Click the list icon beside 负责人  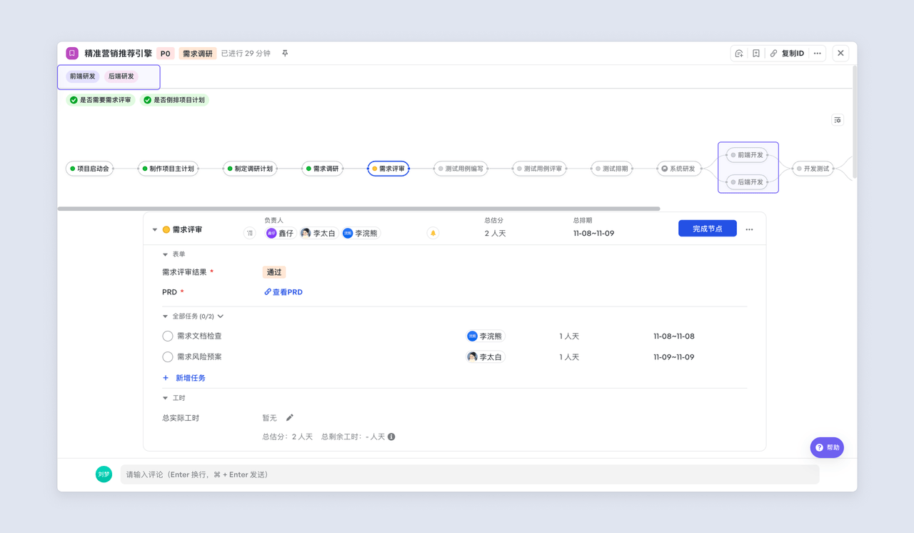coord(249,233)
